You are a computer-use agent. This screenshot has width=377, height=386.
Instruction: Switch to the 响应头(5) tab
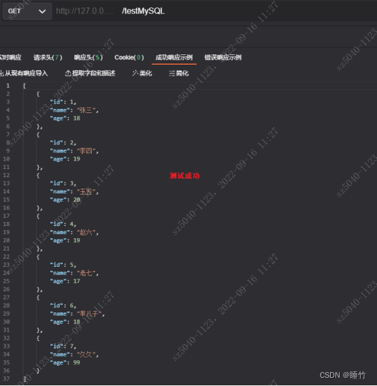click(x=88, y=58)
